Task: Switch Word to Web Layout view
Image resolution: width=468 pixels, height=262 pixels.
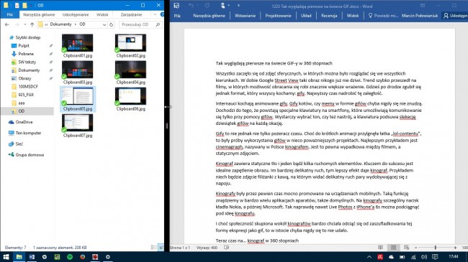Action: click(406, 248)
